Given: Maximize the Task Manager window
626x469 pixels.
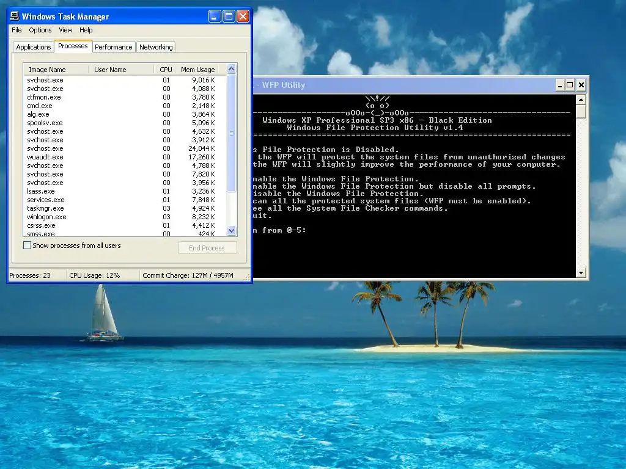Looking at the screenshot, I should [x=229, y=16].
